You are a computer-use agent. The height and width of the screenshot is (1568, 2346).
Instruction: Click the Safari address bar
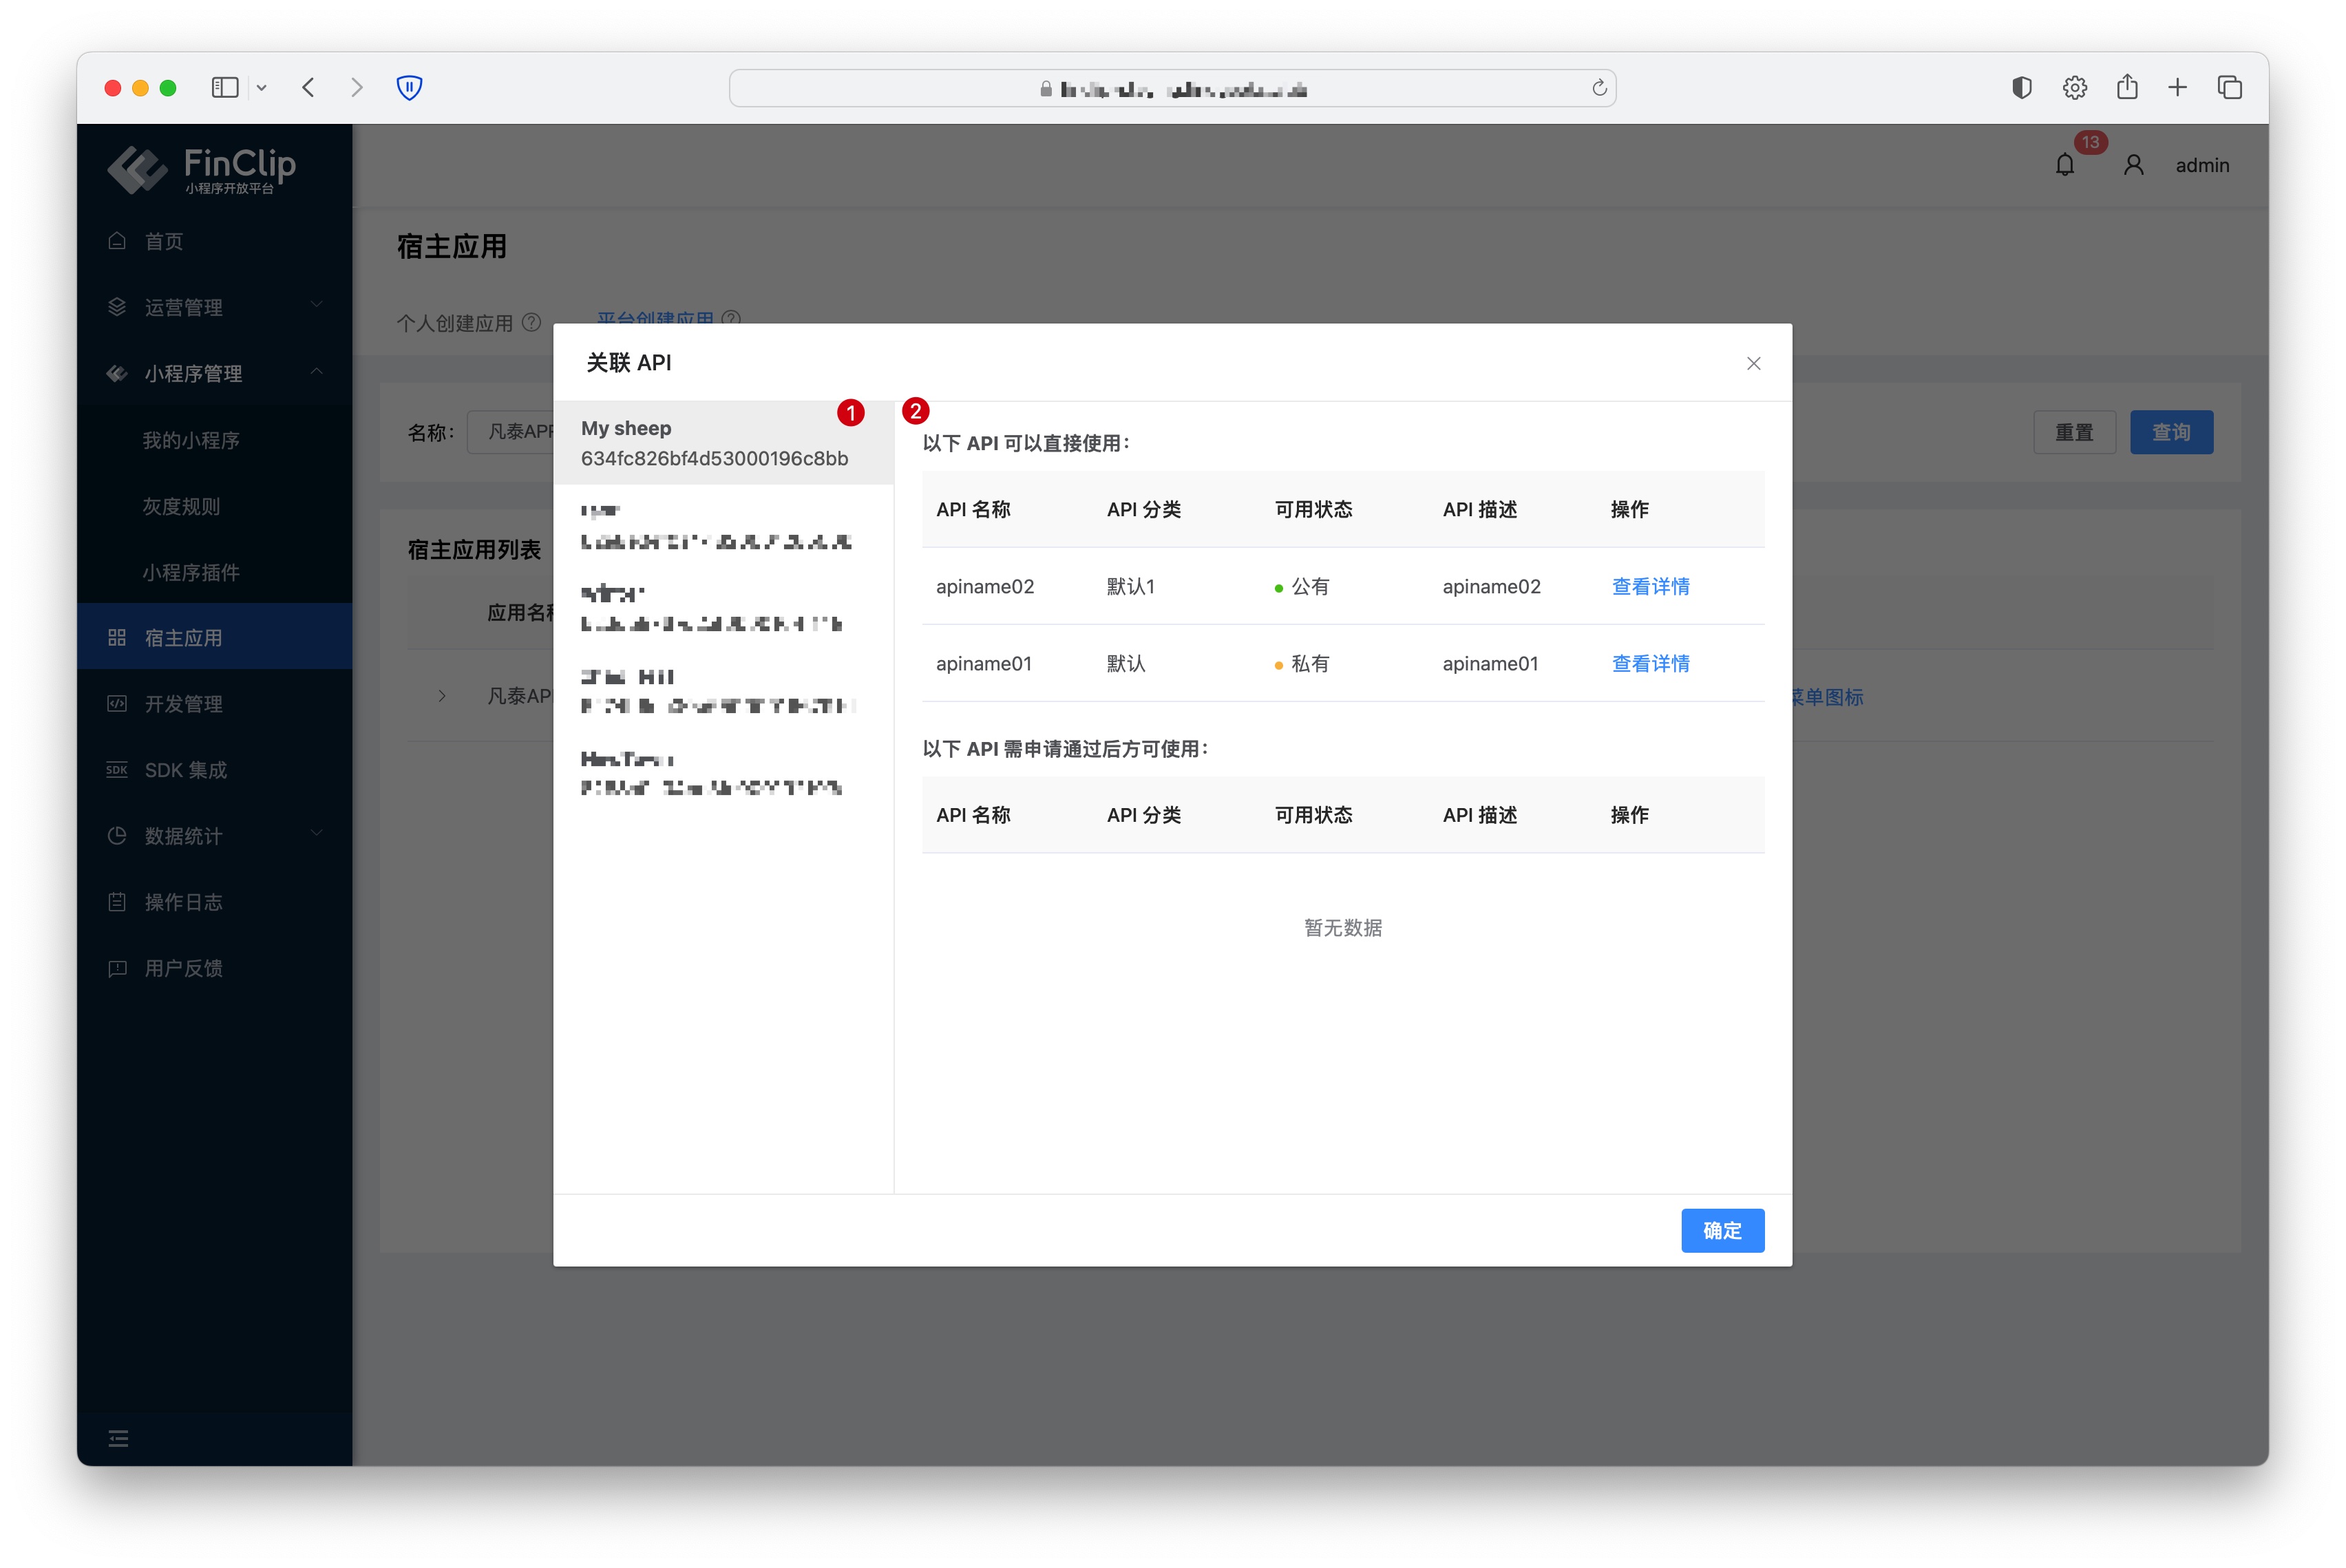1172,88
